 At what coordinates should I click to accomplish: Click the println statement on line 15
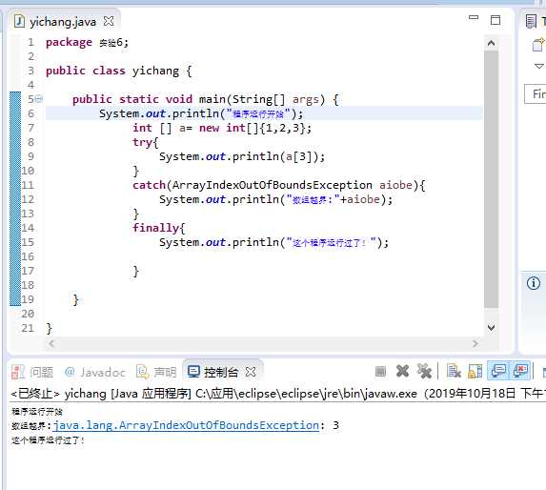click(273, 242)
